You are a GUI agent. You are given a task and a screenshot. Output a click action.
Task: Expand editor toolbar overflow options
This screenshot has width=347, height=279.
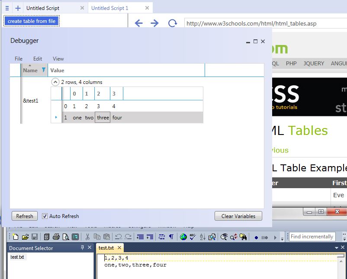pos(282,238)
